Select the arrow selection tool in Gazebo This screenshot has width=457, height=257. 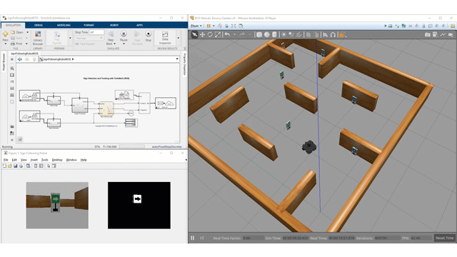pyautogui.click(x=194, y=35)
